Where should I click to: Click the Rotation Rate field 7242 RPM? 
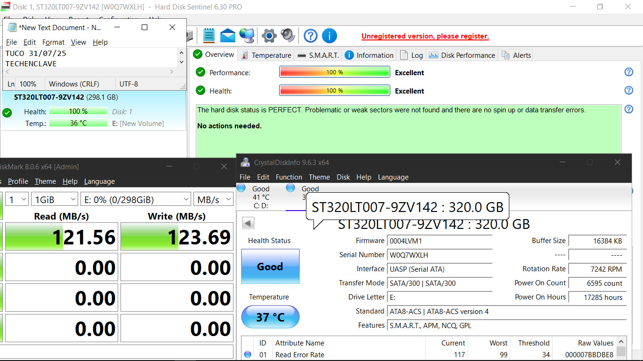(597, 269)
